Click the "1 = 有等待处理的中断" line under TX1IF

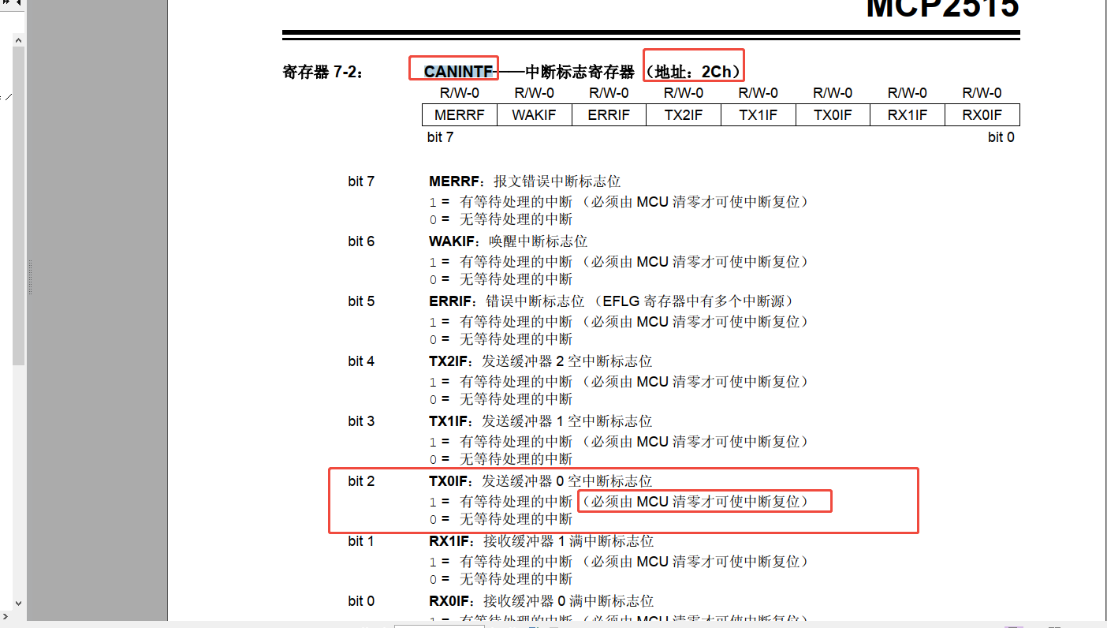(620, 442)
